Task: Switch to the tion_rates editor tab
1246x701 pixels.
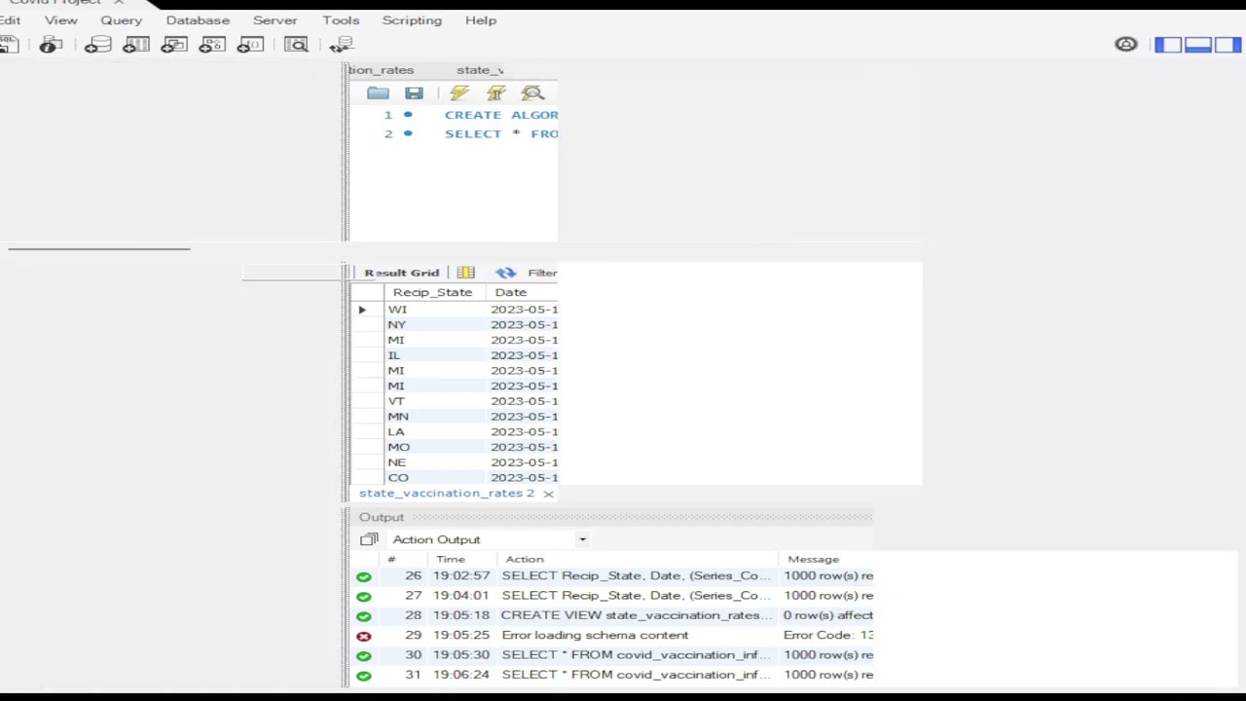Action: click(382, 70)
